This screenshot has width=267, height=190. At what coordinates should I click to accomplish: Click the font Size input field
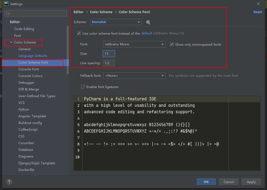coord(109,54)
